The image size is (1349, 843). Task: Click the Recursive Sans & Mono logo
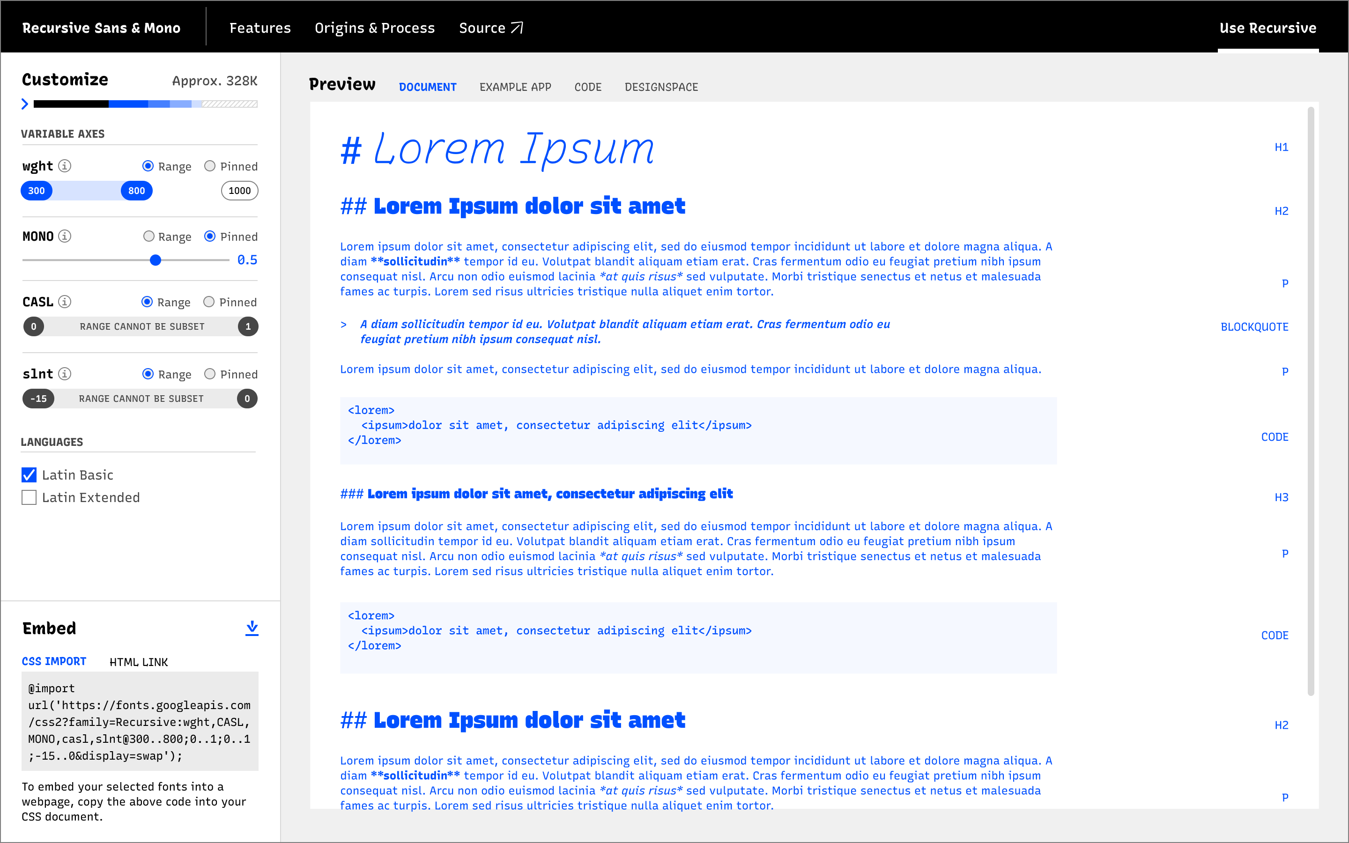pyautogui.click(x=102, y=27)
